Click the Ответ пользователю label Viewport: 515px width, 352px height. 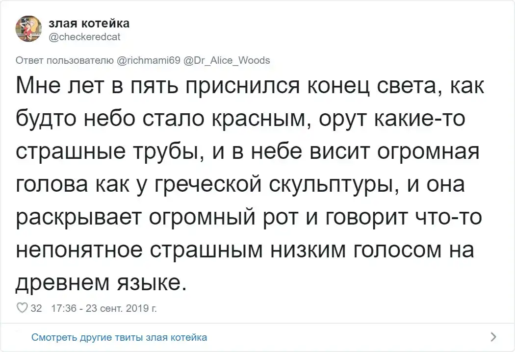coord(66,60)
